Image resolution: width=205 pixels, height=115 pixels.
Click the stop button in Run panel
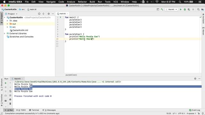[6, 87]
